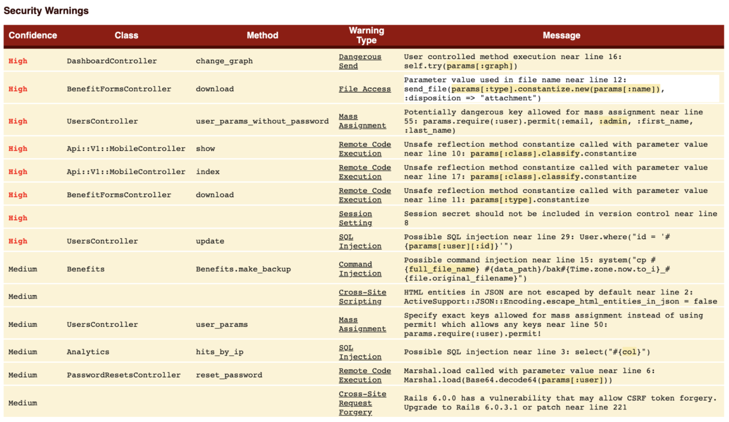Sort by the Class column header

[x=126, y=35]
